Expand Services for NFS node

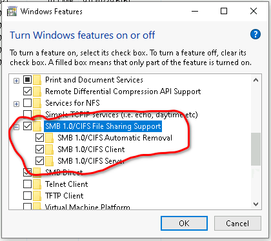[16, 104]
